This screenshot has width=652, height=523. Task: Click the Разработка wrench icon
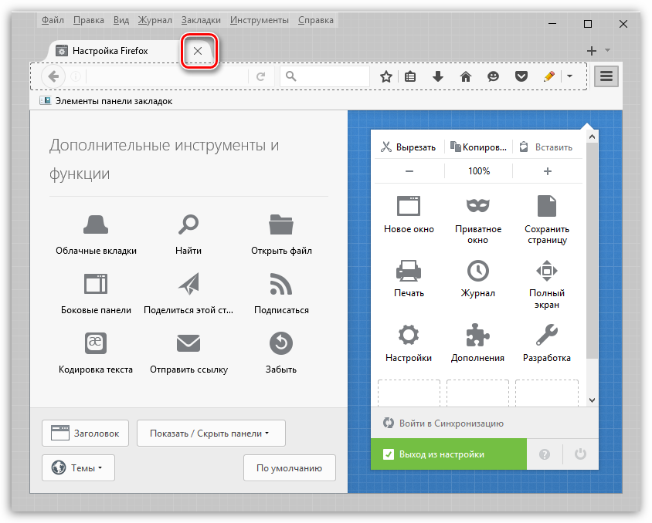tap(546, 335)
